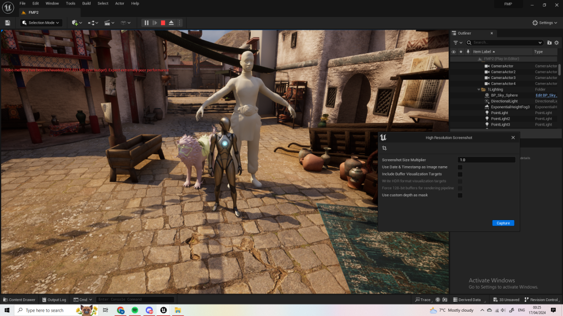Open the Cinematics clapperboard dropdown

coord(109,22)
